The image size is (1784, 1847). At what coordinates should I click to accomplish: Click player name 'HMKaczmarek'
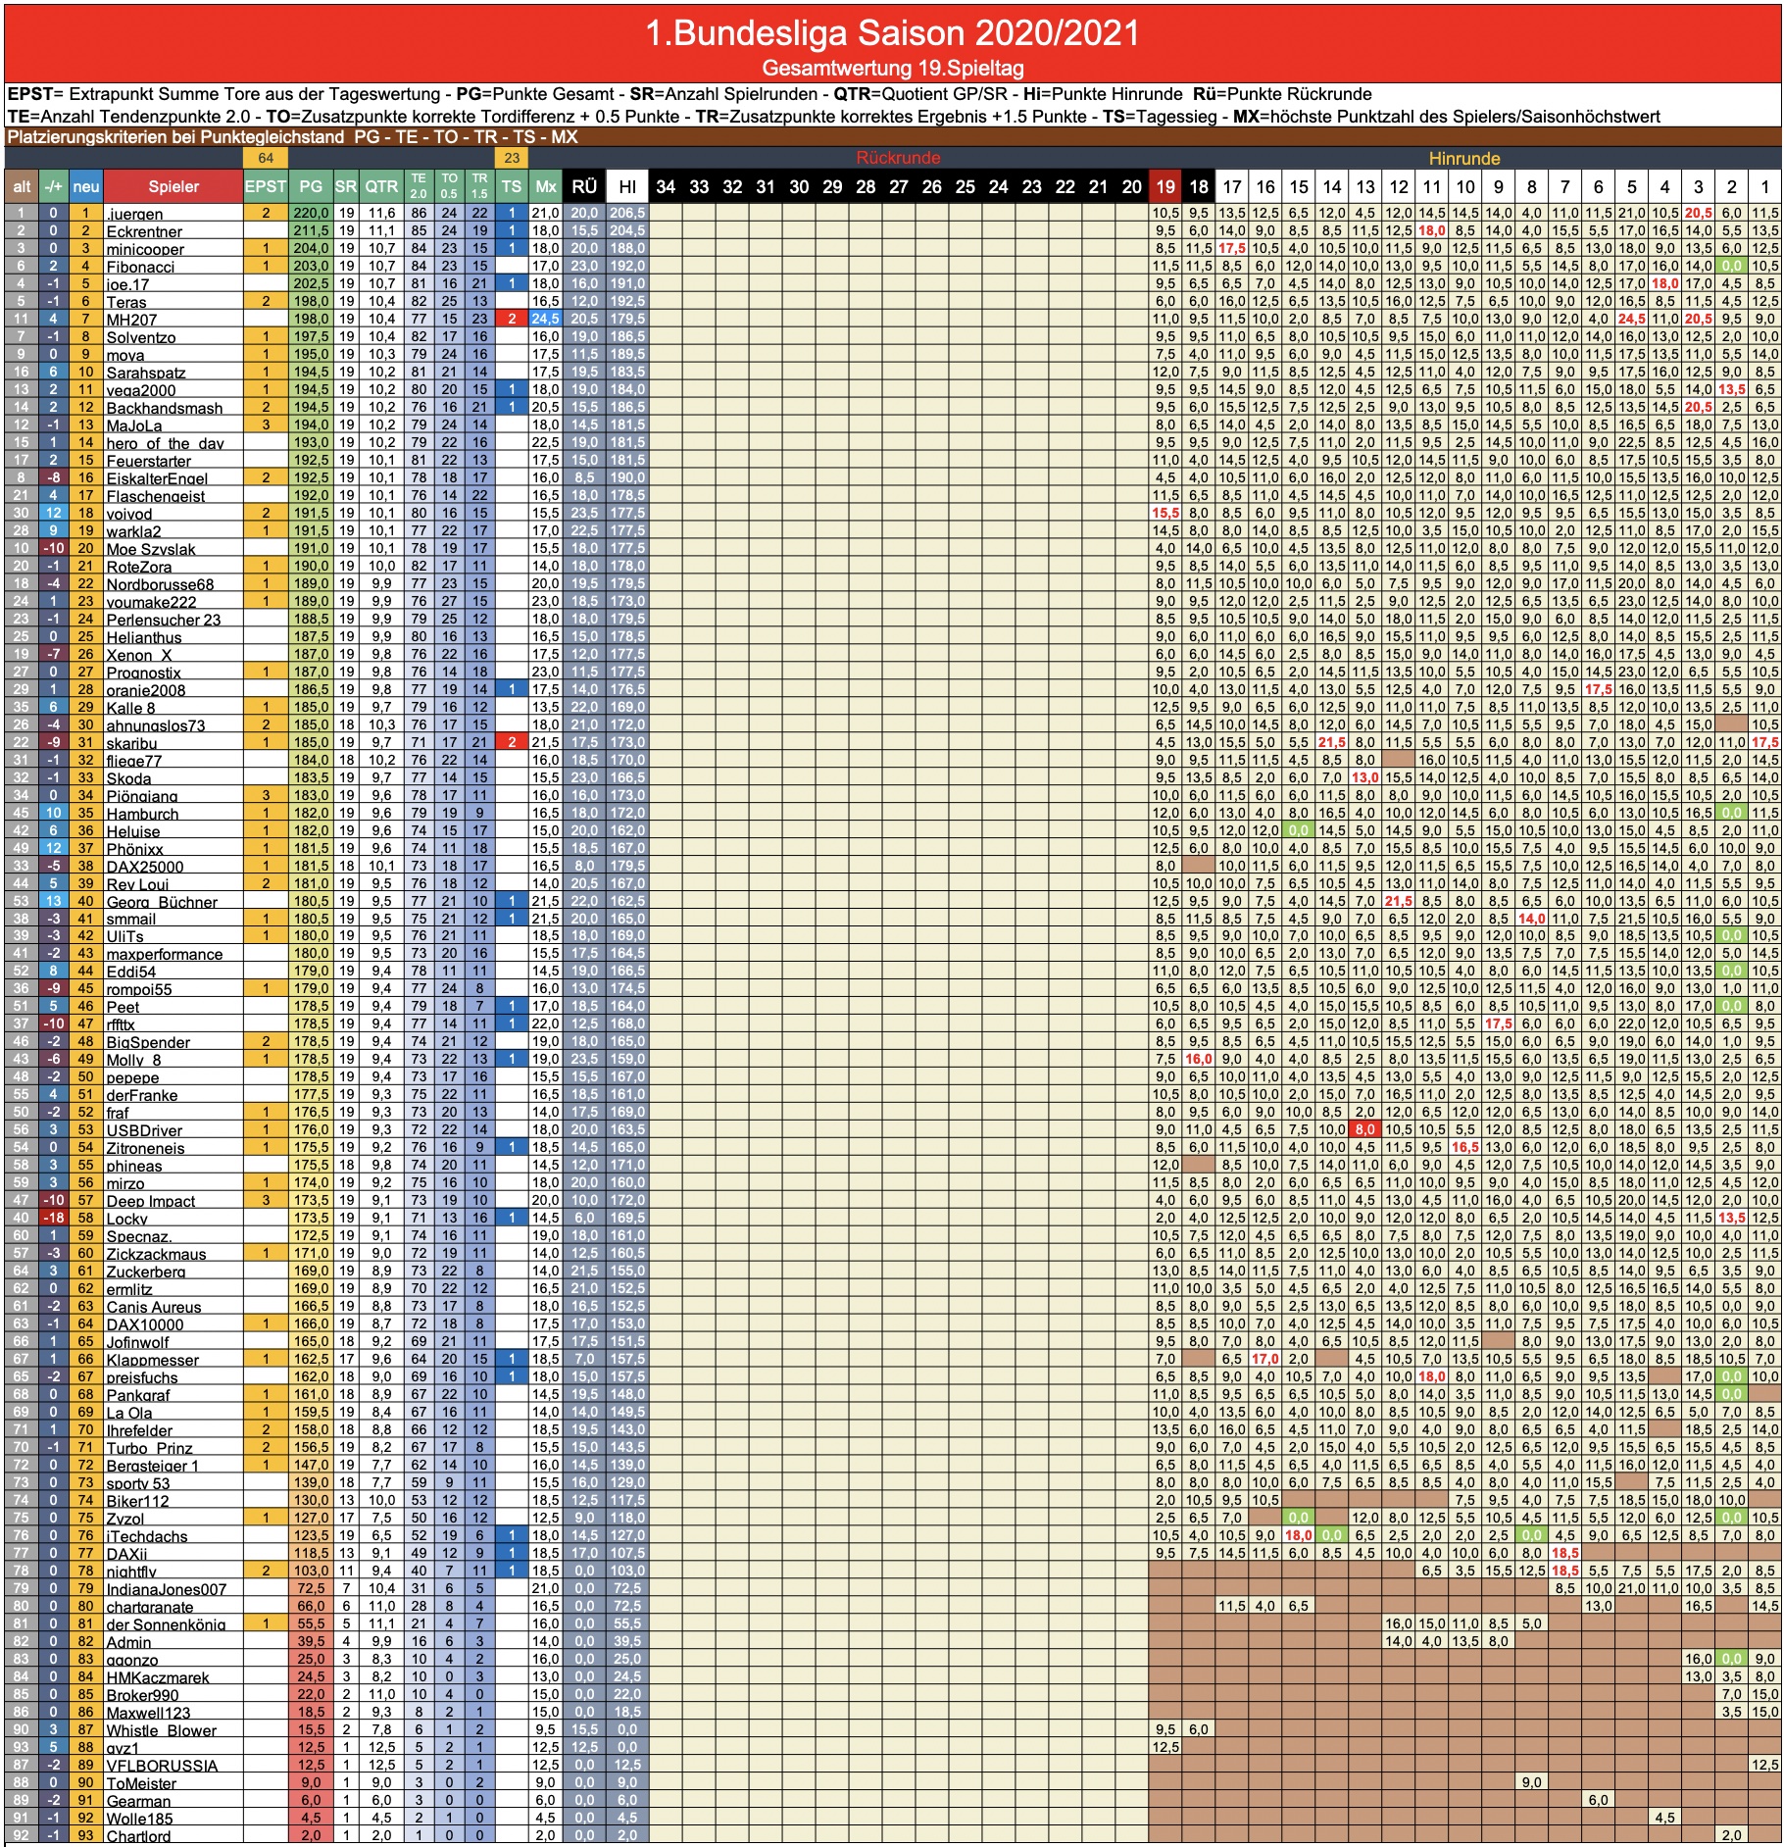[157, 1677]
